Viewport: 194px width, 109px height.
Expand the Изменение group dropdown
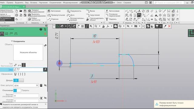click(x=134, y=23)
